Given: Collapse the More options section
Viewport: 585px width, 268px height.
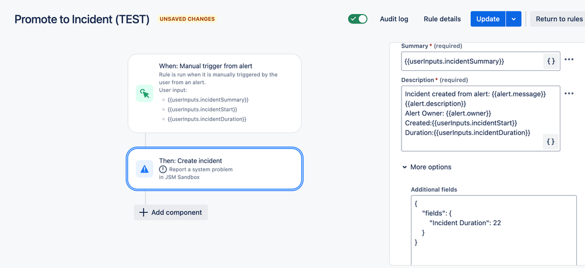Looking at the screenshot, I should pyautogui.click(x=427, y=167).
